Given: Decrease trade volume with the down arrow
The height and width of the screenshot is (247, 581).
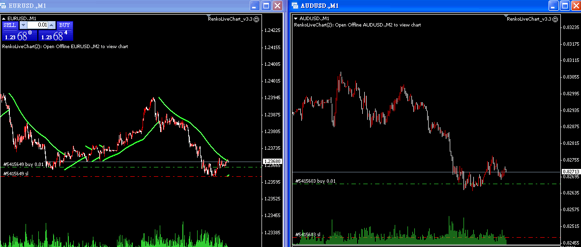Looking at the screenshot, I should coord(23,25).
